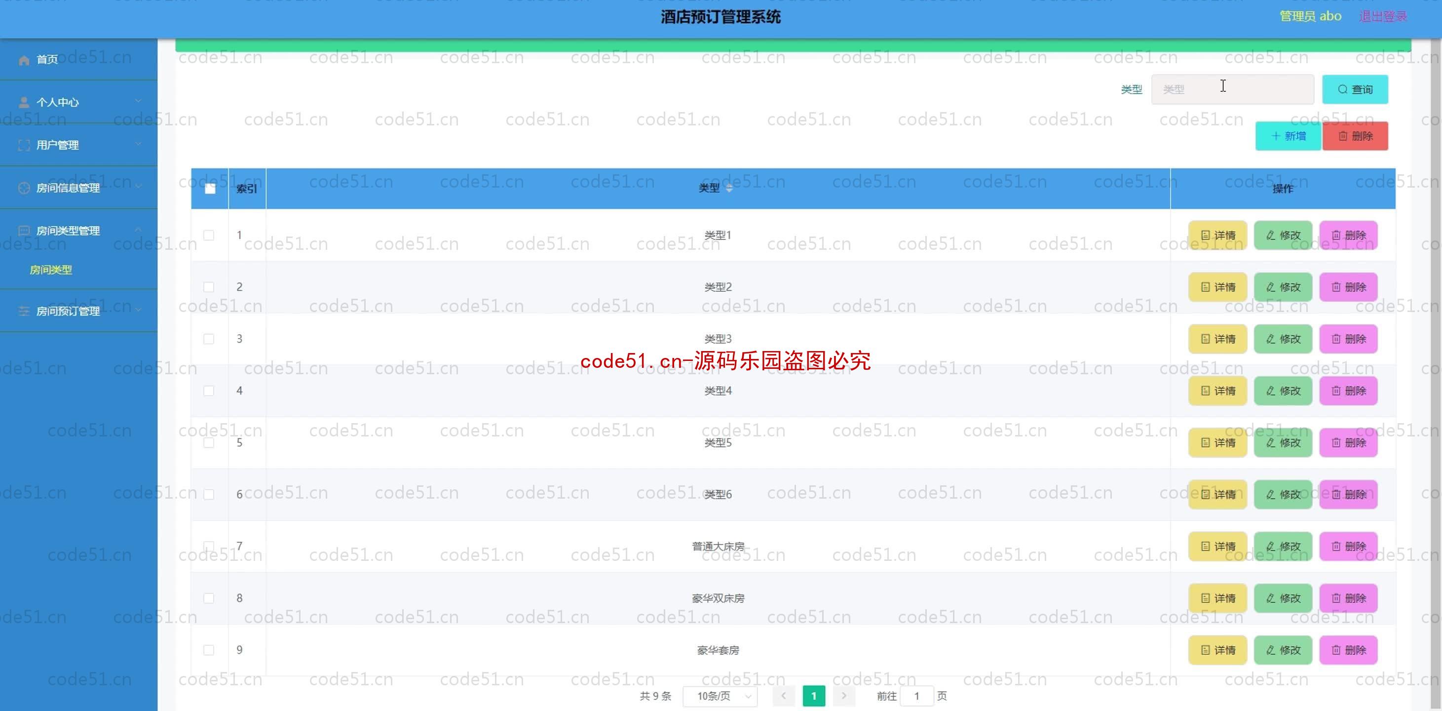
Task: Tick checkbox for row 类型5
Action: coord(209,442)
